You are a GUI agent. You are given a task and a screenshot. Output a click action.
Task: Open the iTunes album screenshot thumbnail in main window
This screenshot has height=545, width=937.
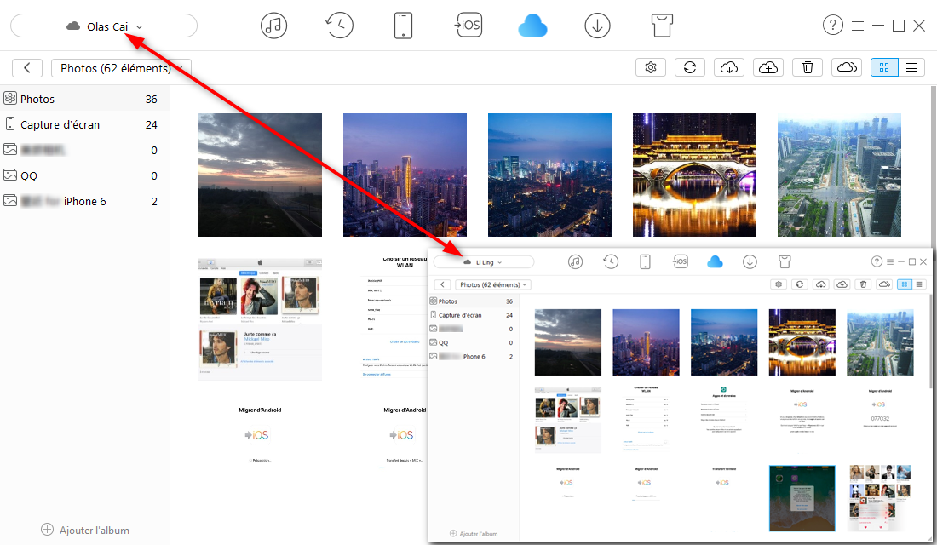[x=260, y=319]
